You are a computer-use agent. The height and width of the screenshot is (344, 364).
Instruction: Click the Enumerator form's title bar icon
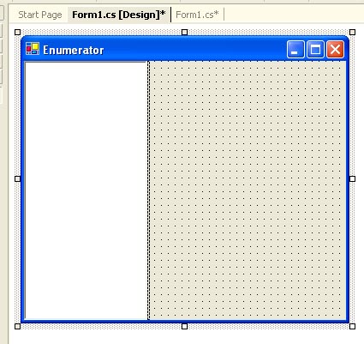point(33,49)
